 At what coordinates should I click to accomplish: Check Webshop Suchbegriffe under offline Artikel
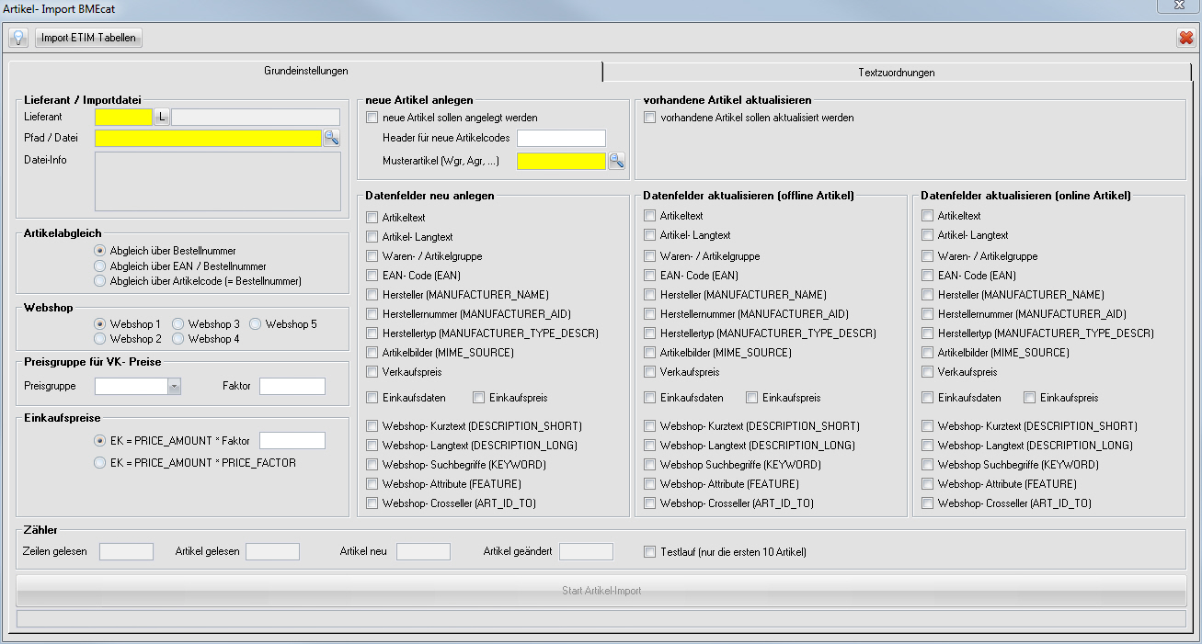point(650,465)
